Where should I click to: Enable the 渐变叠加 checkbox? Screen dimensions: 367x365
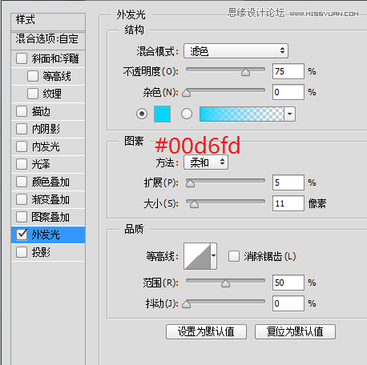pos(22,199)
